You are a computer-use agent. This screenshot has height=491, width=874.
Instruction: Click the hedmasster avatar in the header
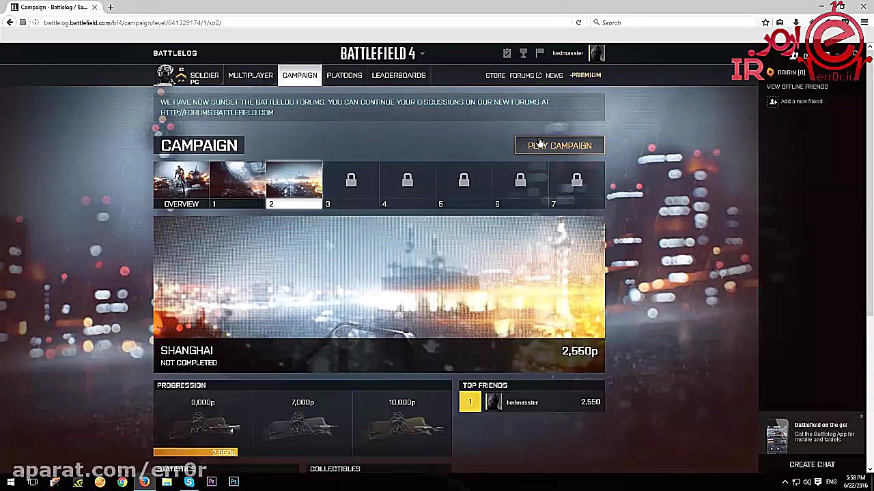click(597, 53)
